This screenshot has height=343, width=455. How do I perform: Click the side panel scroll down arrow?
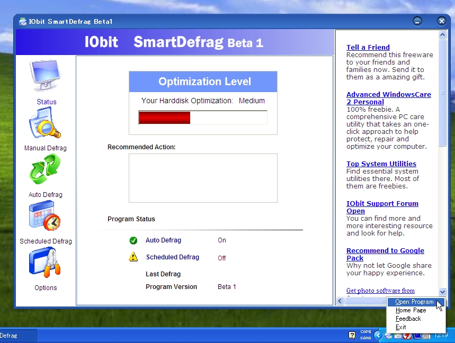click(x=442, y=292)
